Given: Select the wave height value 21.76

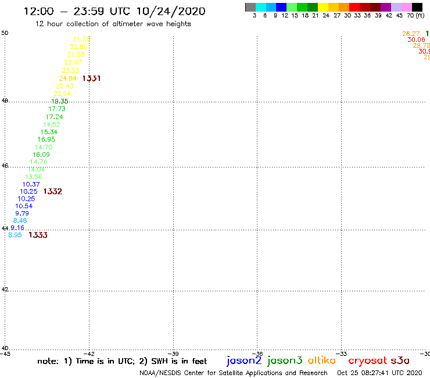Looking at the screenshot, I should 82,39.
